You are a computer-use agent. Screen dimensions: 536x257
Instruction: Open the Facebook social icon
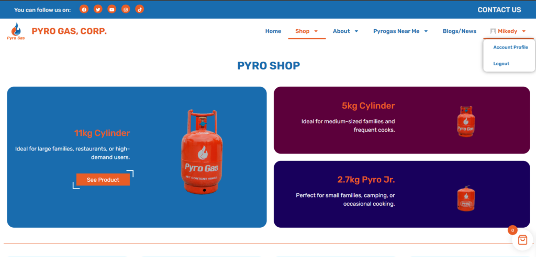tap(84, 9)
